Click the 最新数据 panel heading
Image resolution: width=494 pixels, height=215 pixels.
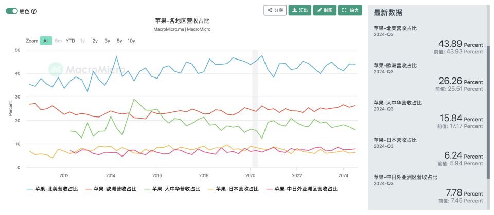[x=388, y=13]
